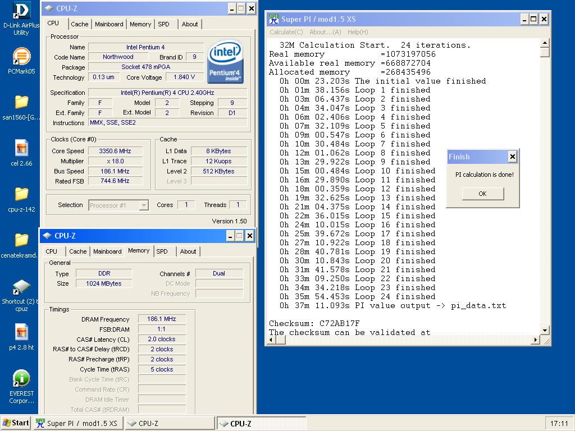The height and width of the screenshot is (431, 575).
Task: Click the Checksum: C72AB17F line
Action: click(x=314, y=324)
